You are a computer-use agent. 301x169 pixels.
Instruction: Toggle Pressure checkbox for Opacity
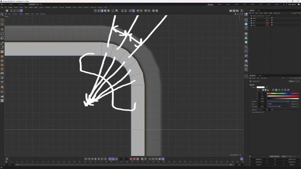pos(298,101)
